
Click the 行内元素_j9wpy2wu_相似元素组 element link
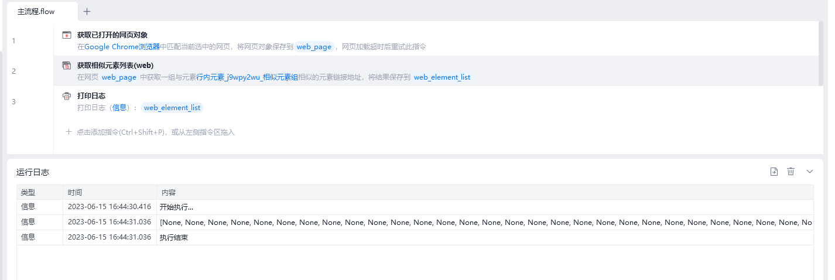click(x=247, y=77)
